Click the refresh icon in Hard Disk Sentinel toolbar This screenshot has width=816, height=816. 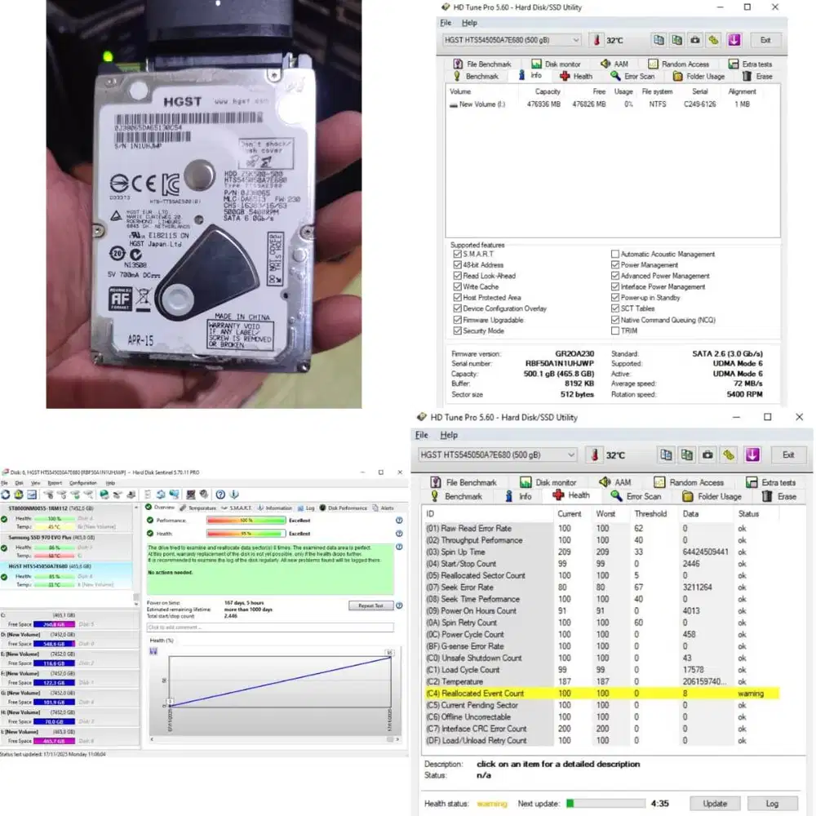[5, 495]
